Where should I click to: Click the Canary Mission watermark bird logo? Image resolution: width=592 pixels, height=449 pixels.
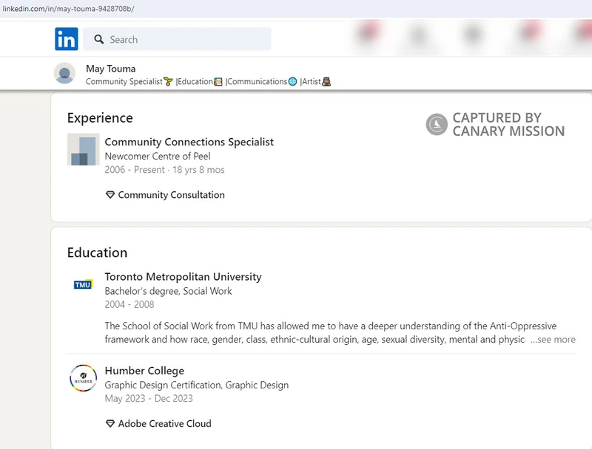(x=437, y=124)
